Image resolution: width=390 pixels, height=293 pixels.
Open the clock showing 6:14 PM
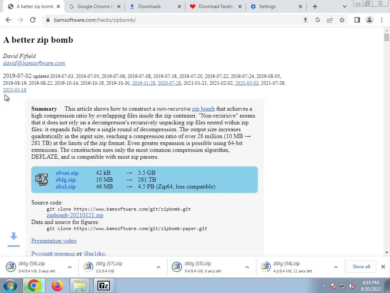click(x=371, y=286)
